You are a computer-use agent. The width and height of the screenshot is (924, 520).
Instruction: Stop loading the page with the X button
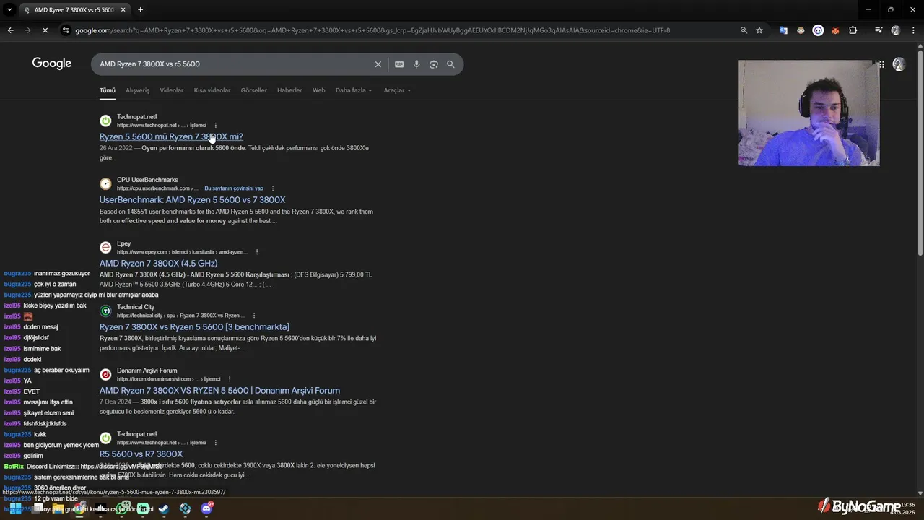tap(45, 30)
